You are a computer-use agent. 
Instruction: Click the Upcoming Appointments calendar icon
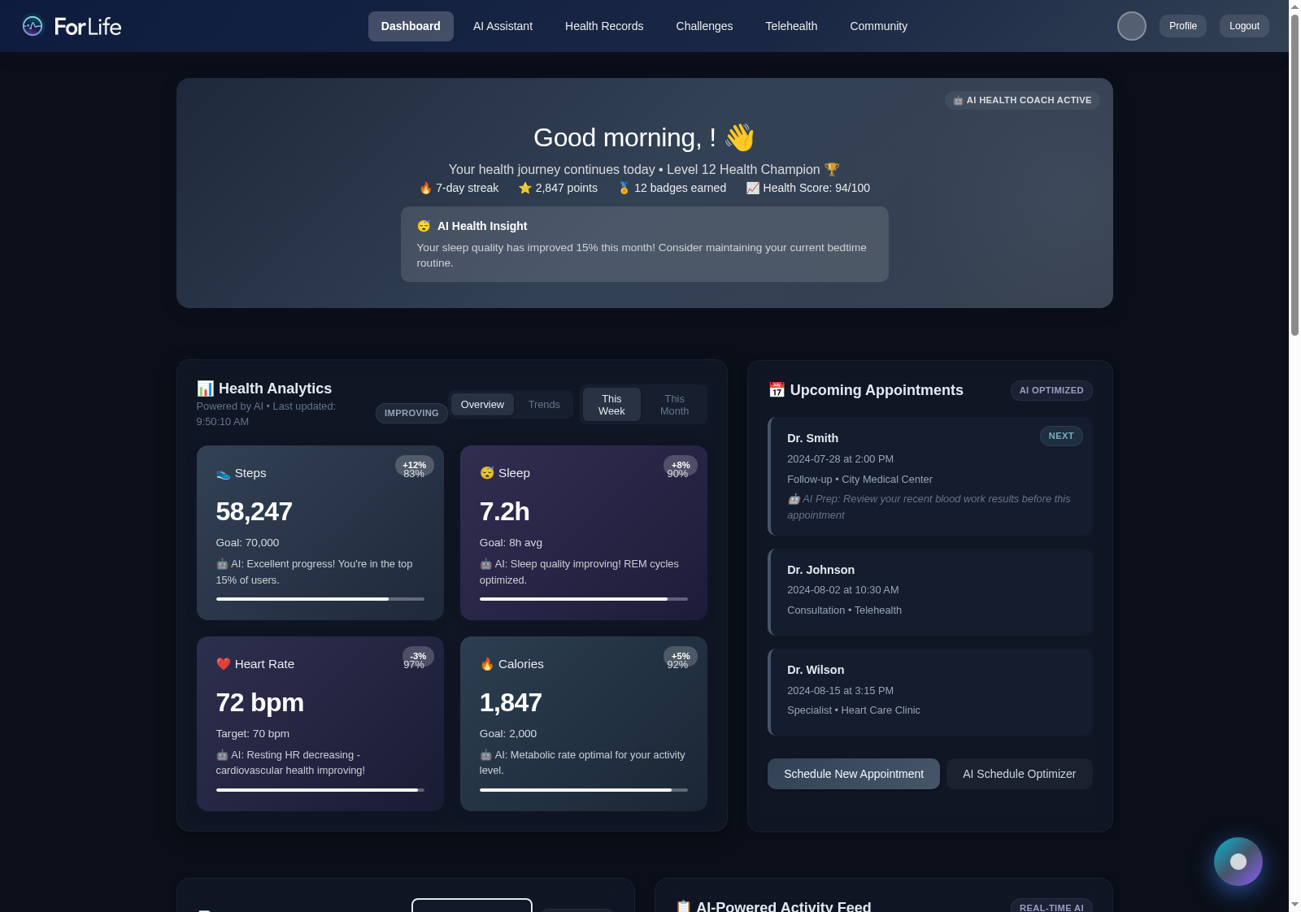(x=777, y=390)
